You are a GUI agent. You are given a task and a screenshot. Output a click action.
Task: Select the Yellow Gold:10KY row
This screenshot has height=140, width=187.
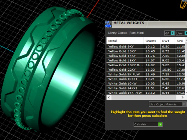tap(146, 51)
